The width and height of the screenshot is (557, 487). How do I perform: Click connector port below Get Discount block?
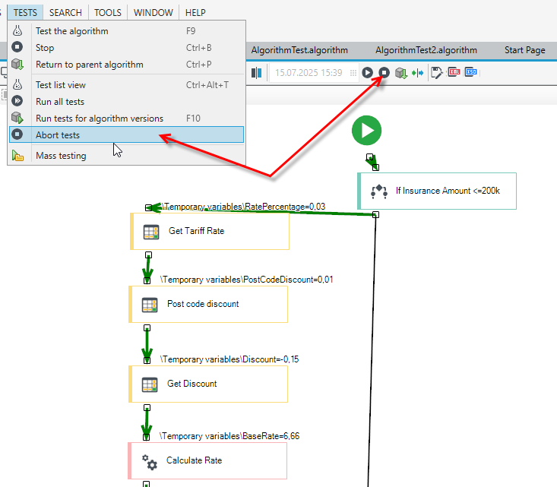click(x=147, y=408)
